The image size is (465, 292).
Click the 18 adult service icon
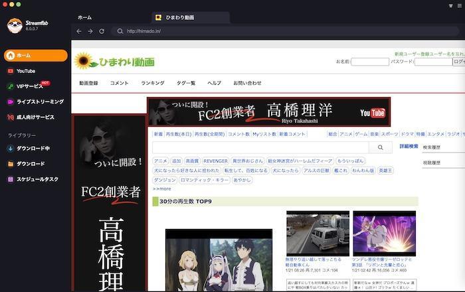[11, 117]
